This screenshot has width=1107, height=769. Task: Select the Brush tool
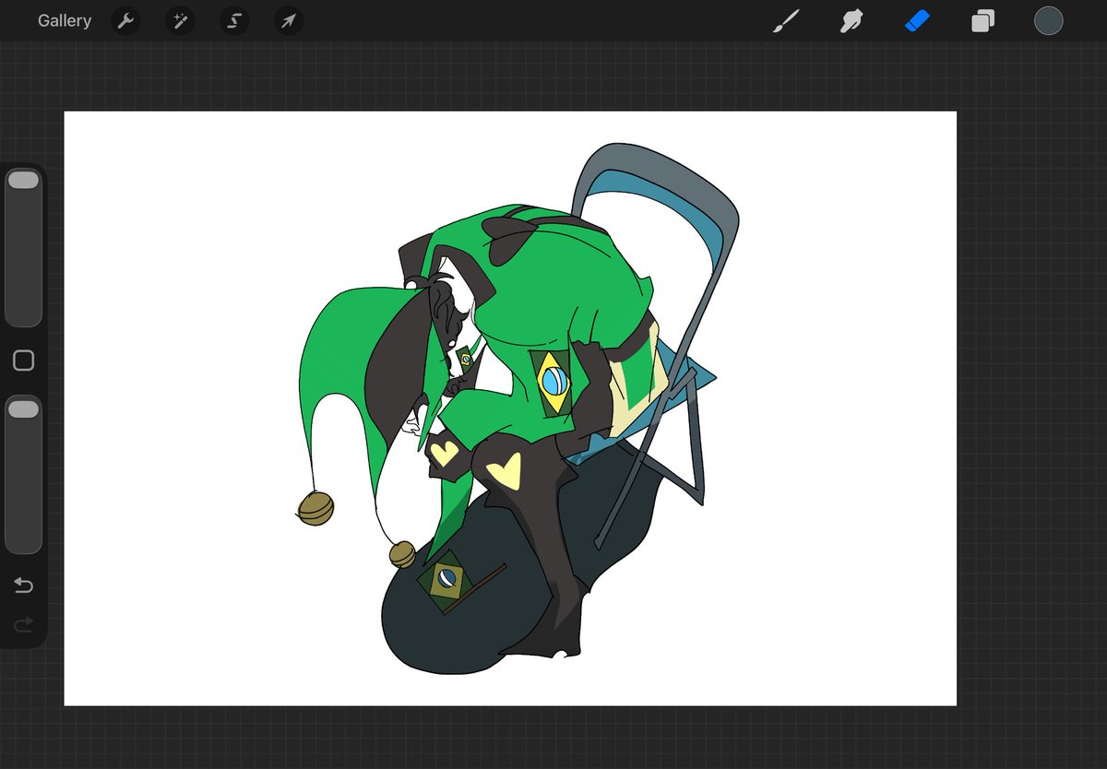(786, 20)
